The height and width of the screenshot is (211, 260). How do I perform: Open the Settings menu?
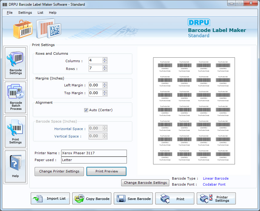(25, 13)
